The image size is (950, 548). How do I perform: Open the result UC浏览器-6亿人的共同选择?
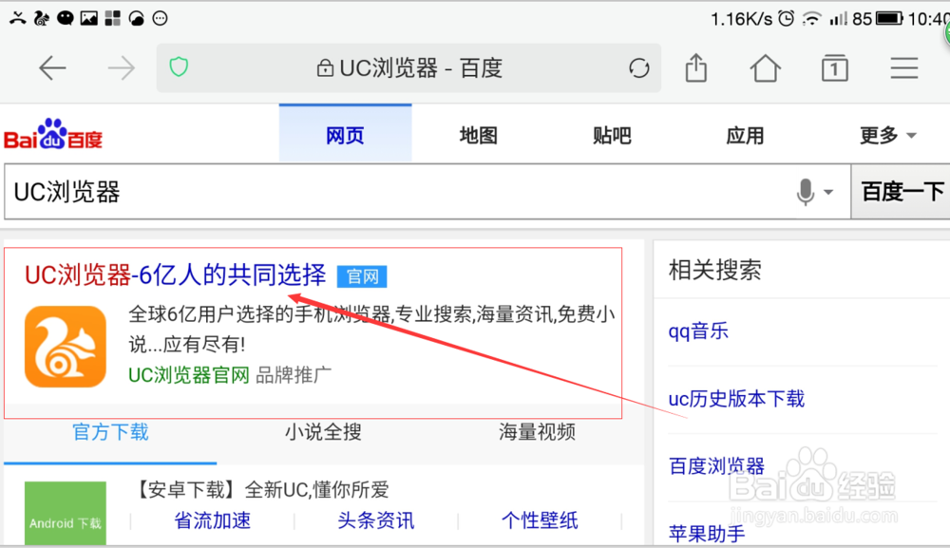pyautogui.click(x=175, y=274)
